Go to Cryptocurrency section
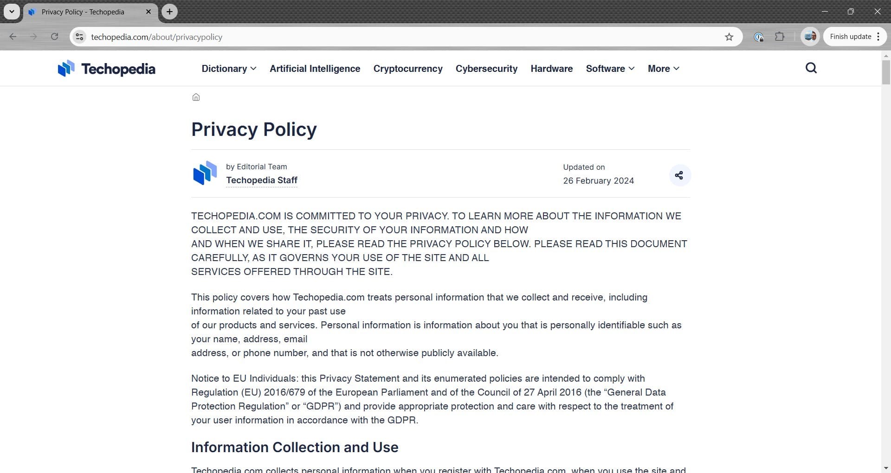The width and height of the screenshot is (891, 473). pos(408,69)
